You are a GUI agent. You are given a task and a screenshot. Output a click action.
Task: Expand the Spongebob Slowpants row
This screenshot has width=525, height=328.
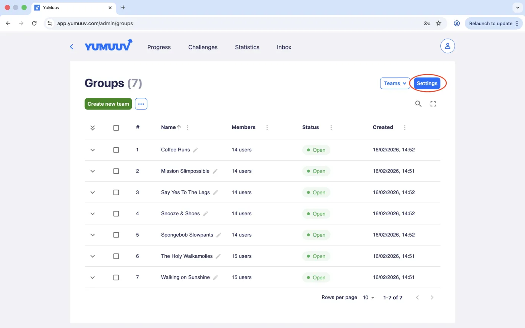[x=92, y=235]
